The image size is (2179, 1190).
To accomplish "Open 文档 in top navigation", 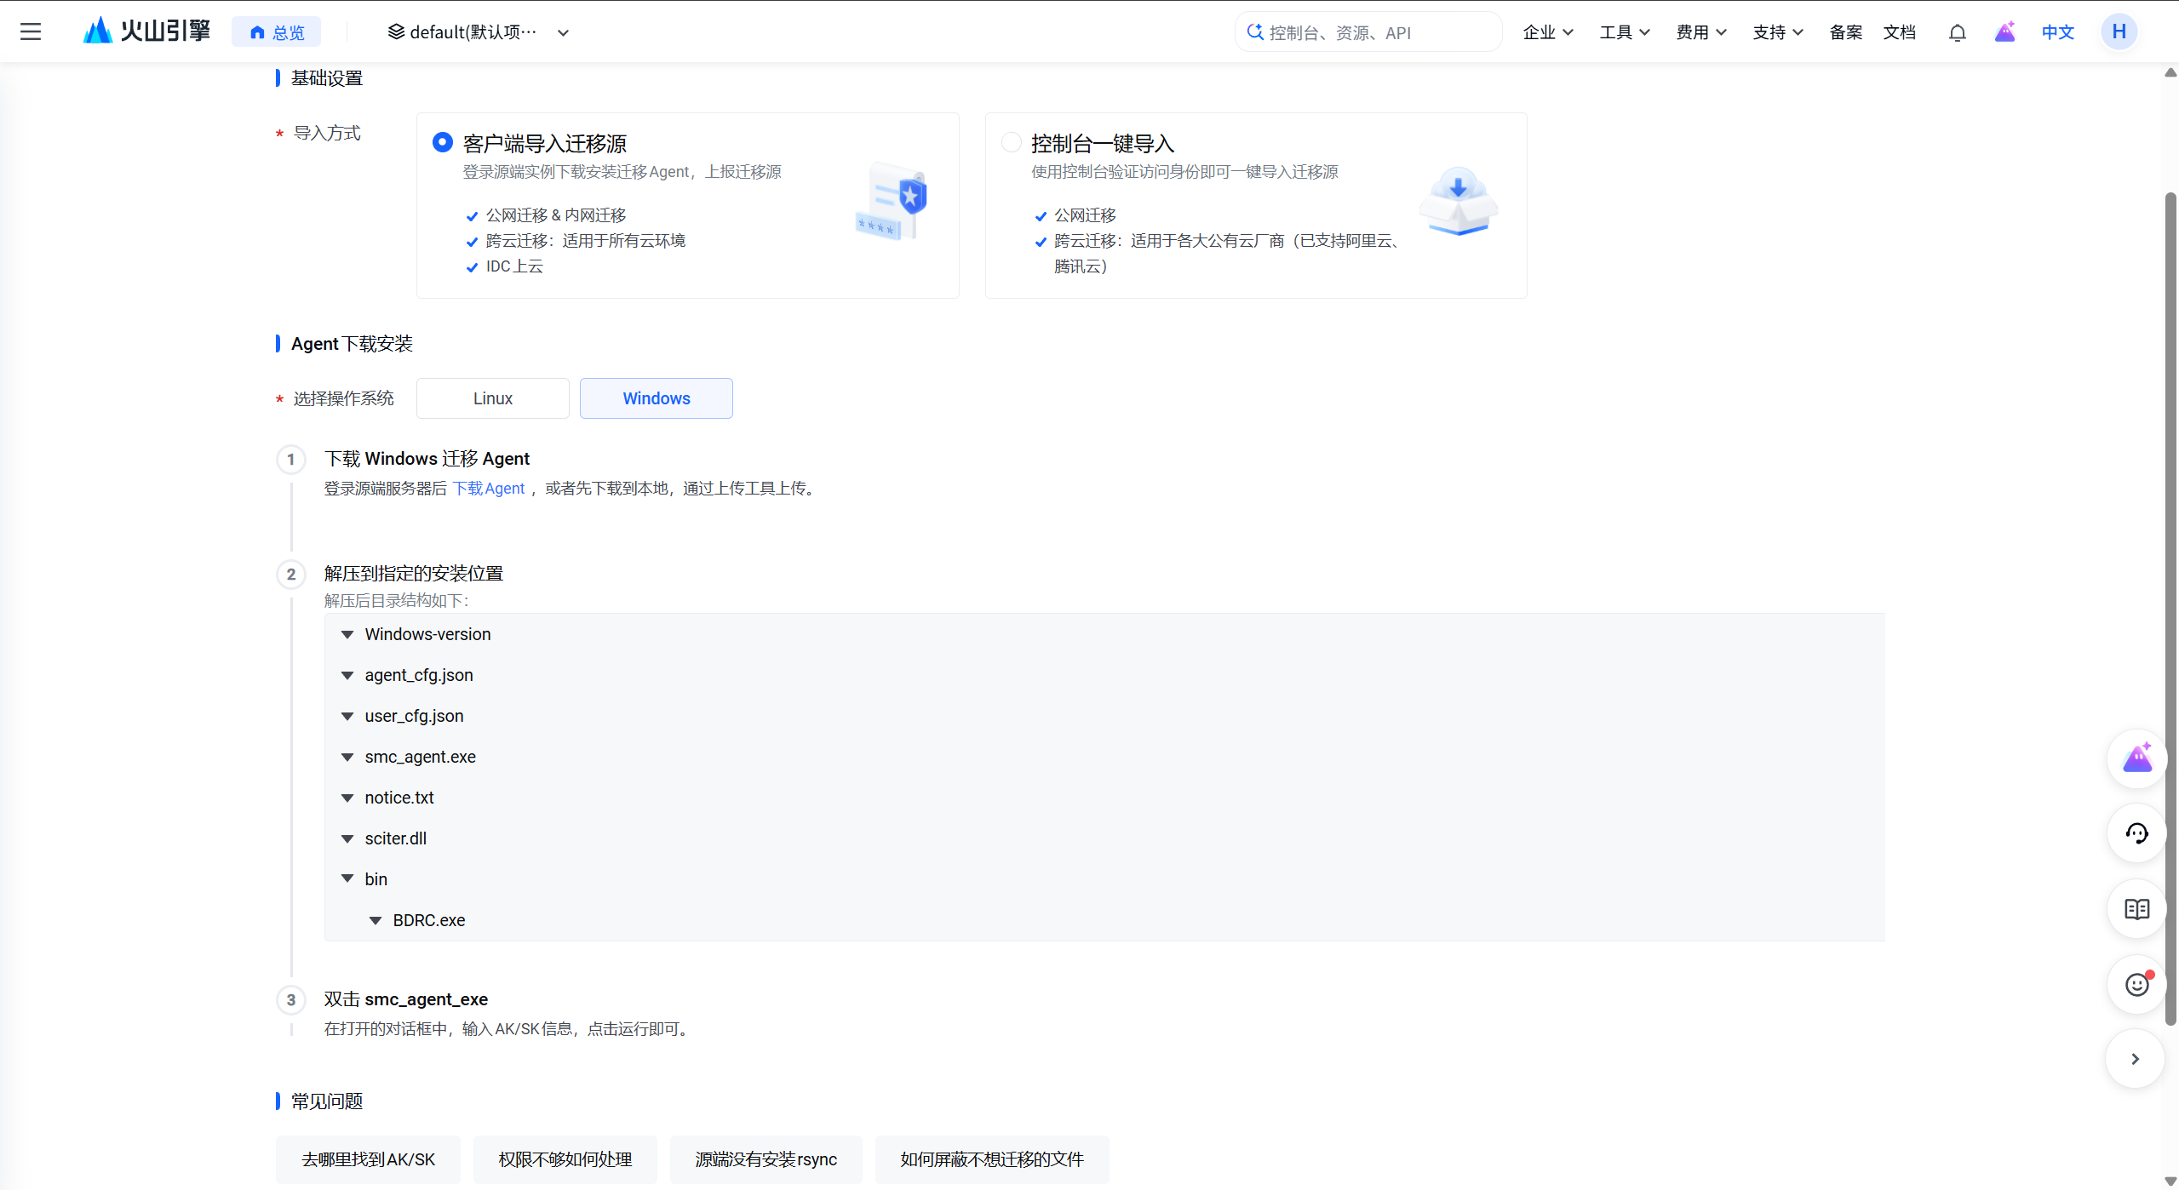I will coord(1899,32).
